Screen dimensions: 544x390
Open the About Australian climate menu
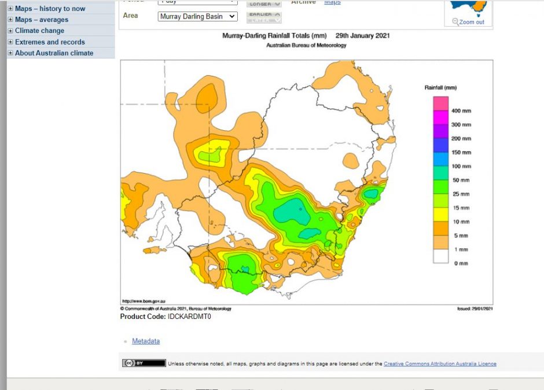(x=54, y=53)
